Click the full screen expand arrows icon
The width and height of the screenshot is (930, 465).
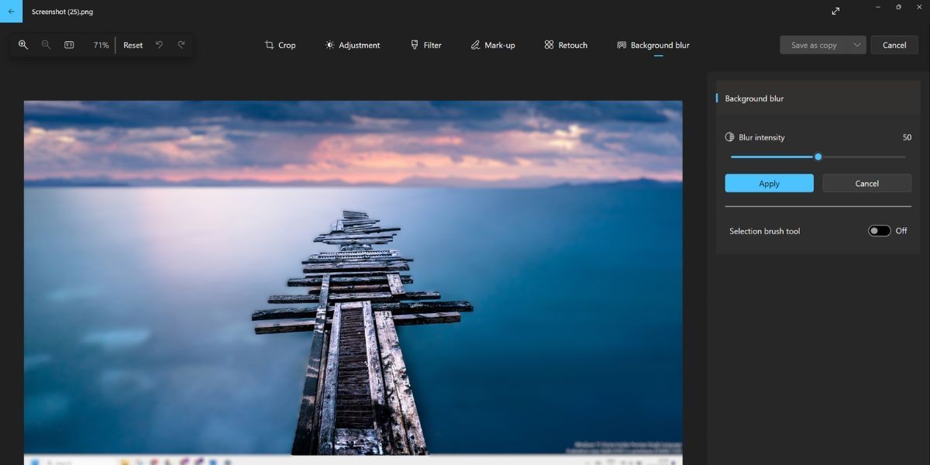pyautogui.click(x=835, y=12)
